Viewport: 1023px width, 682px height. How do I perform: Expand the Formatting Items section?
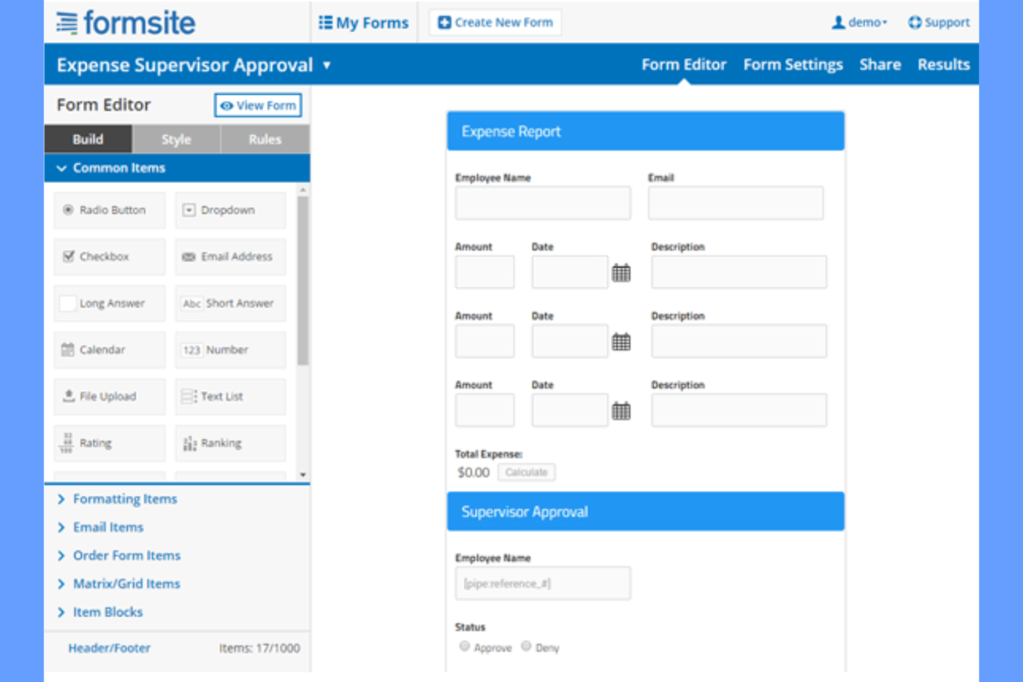pyautogui.click(x=124, y=499)
